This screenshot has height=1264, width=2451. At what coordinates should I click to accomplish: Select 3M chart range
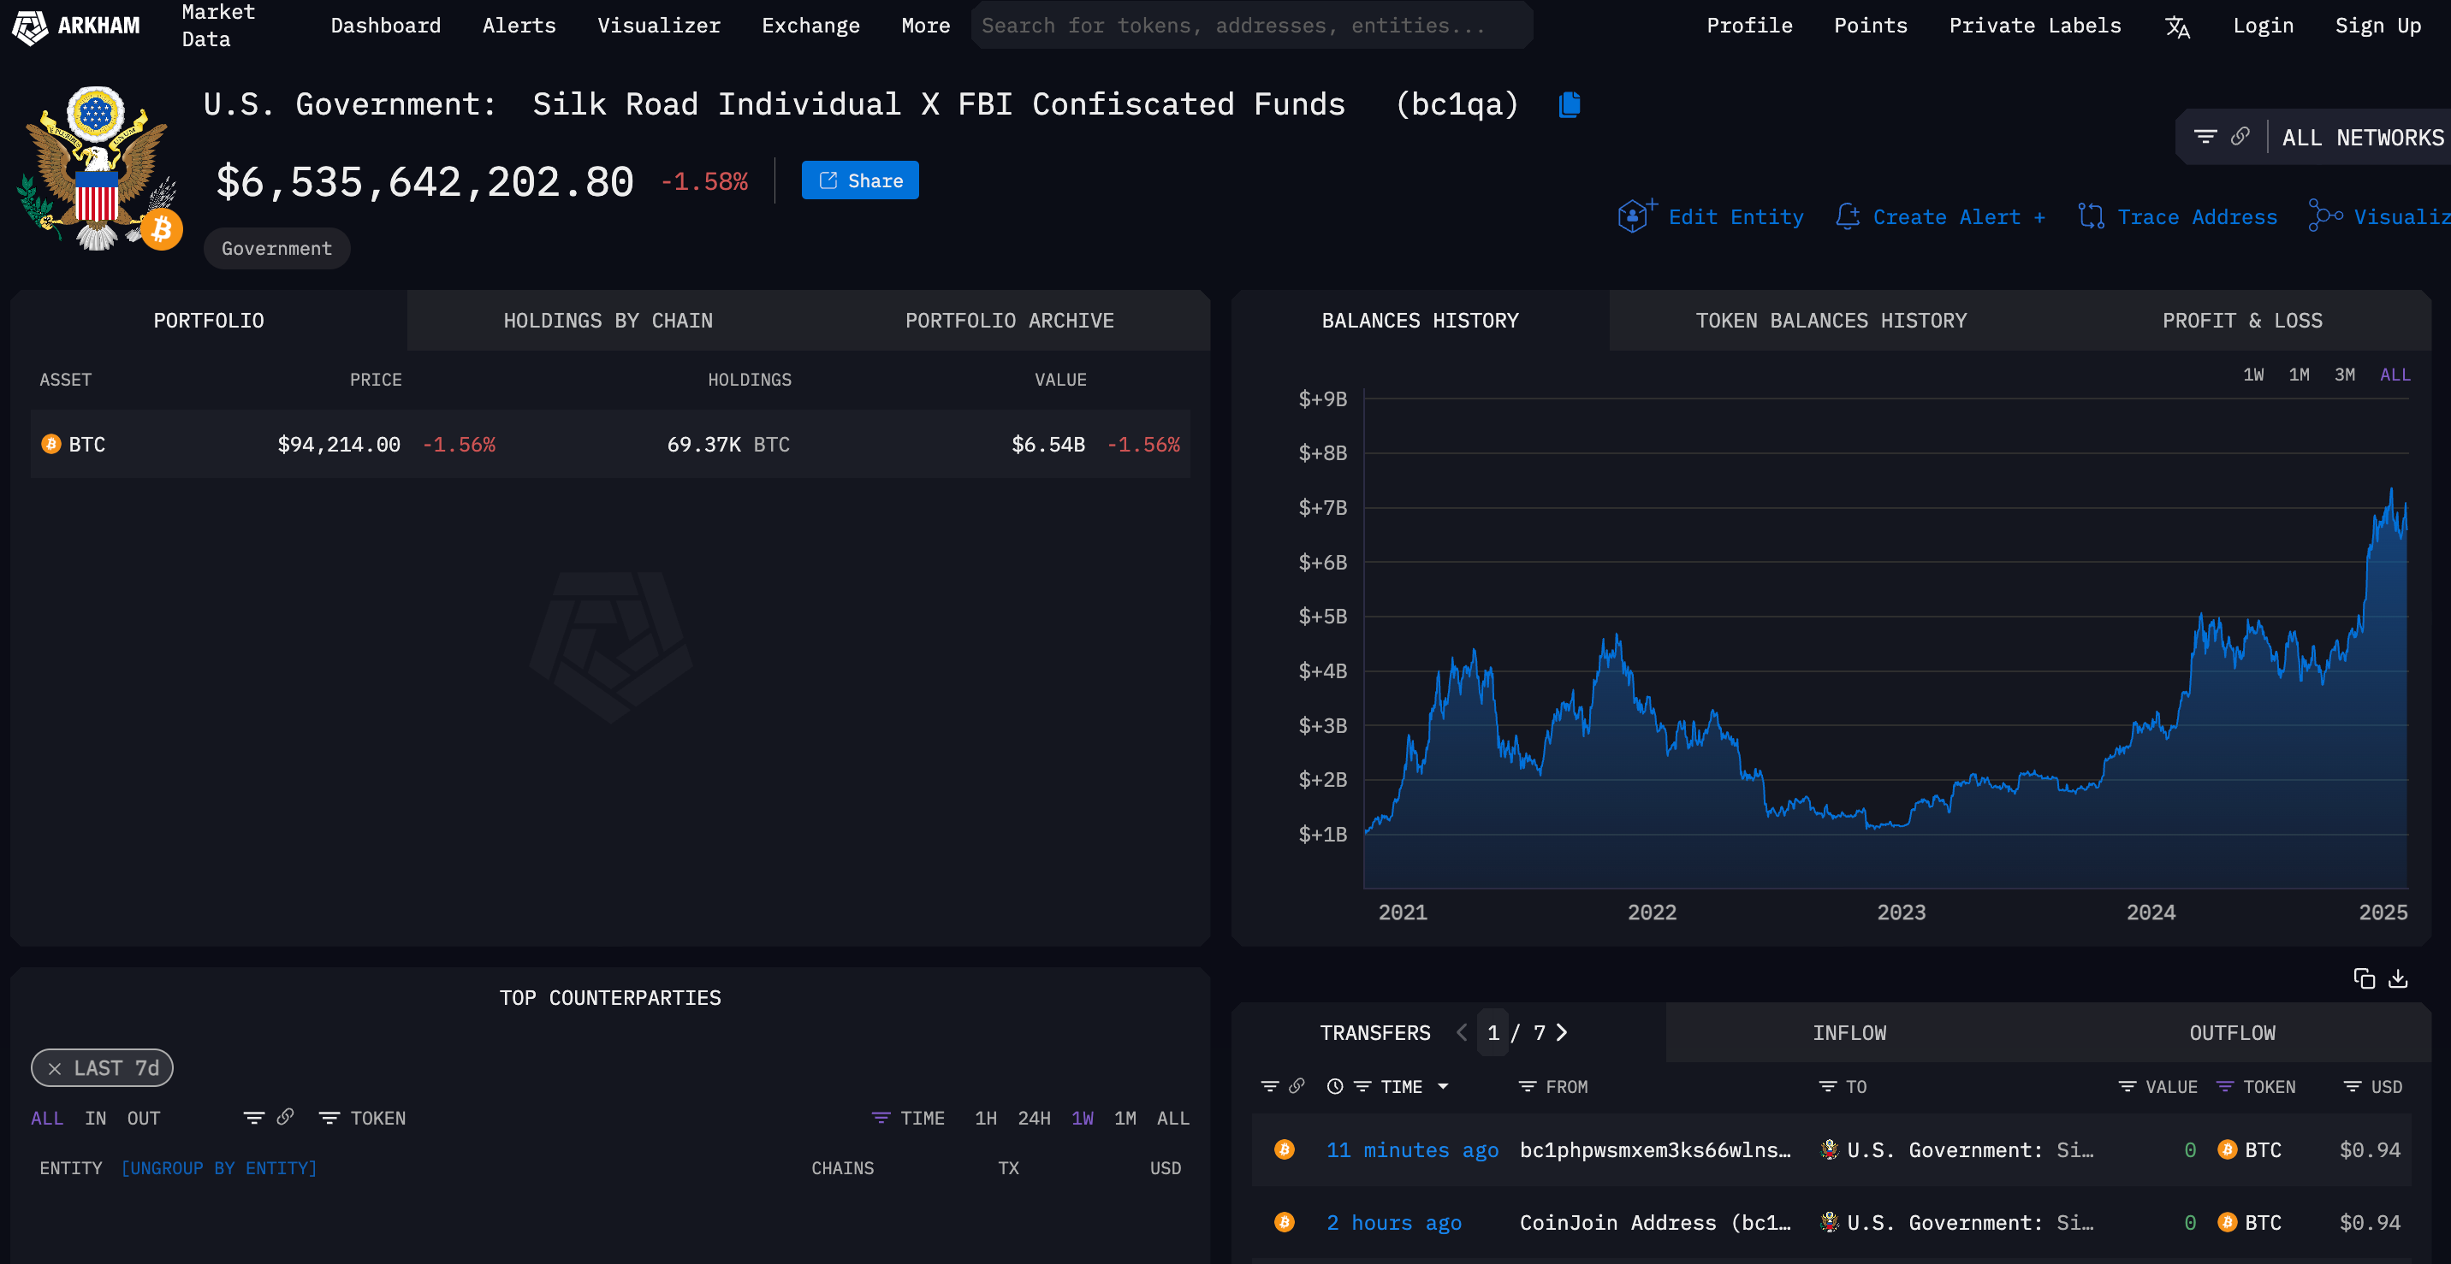click(x=2344, y=375)
